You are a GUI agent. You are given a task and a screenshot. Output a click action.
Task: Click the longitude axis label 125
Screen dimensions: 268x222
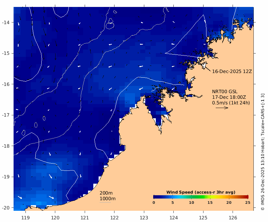tap(203, 218)
